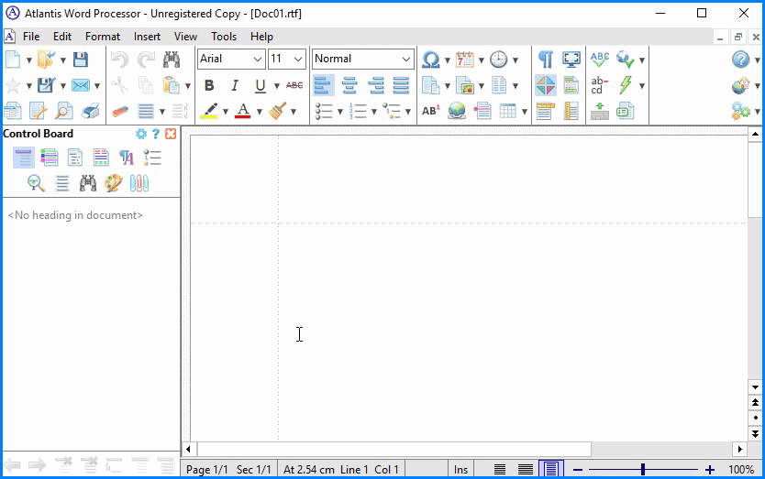Click Page 1/1 in status bar

(x=207, y=469)
